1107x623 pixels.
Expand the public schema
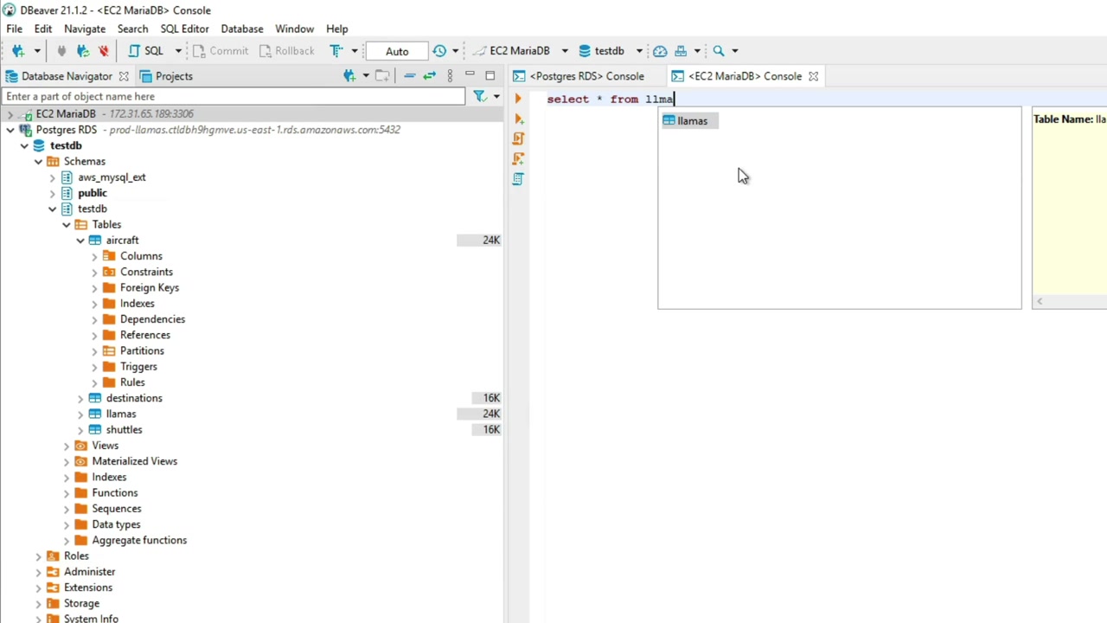52,193
